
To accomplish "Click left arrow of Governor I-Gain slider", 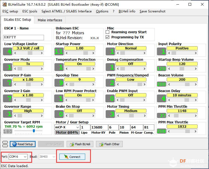I will click(15, 100).
